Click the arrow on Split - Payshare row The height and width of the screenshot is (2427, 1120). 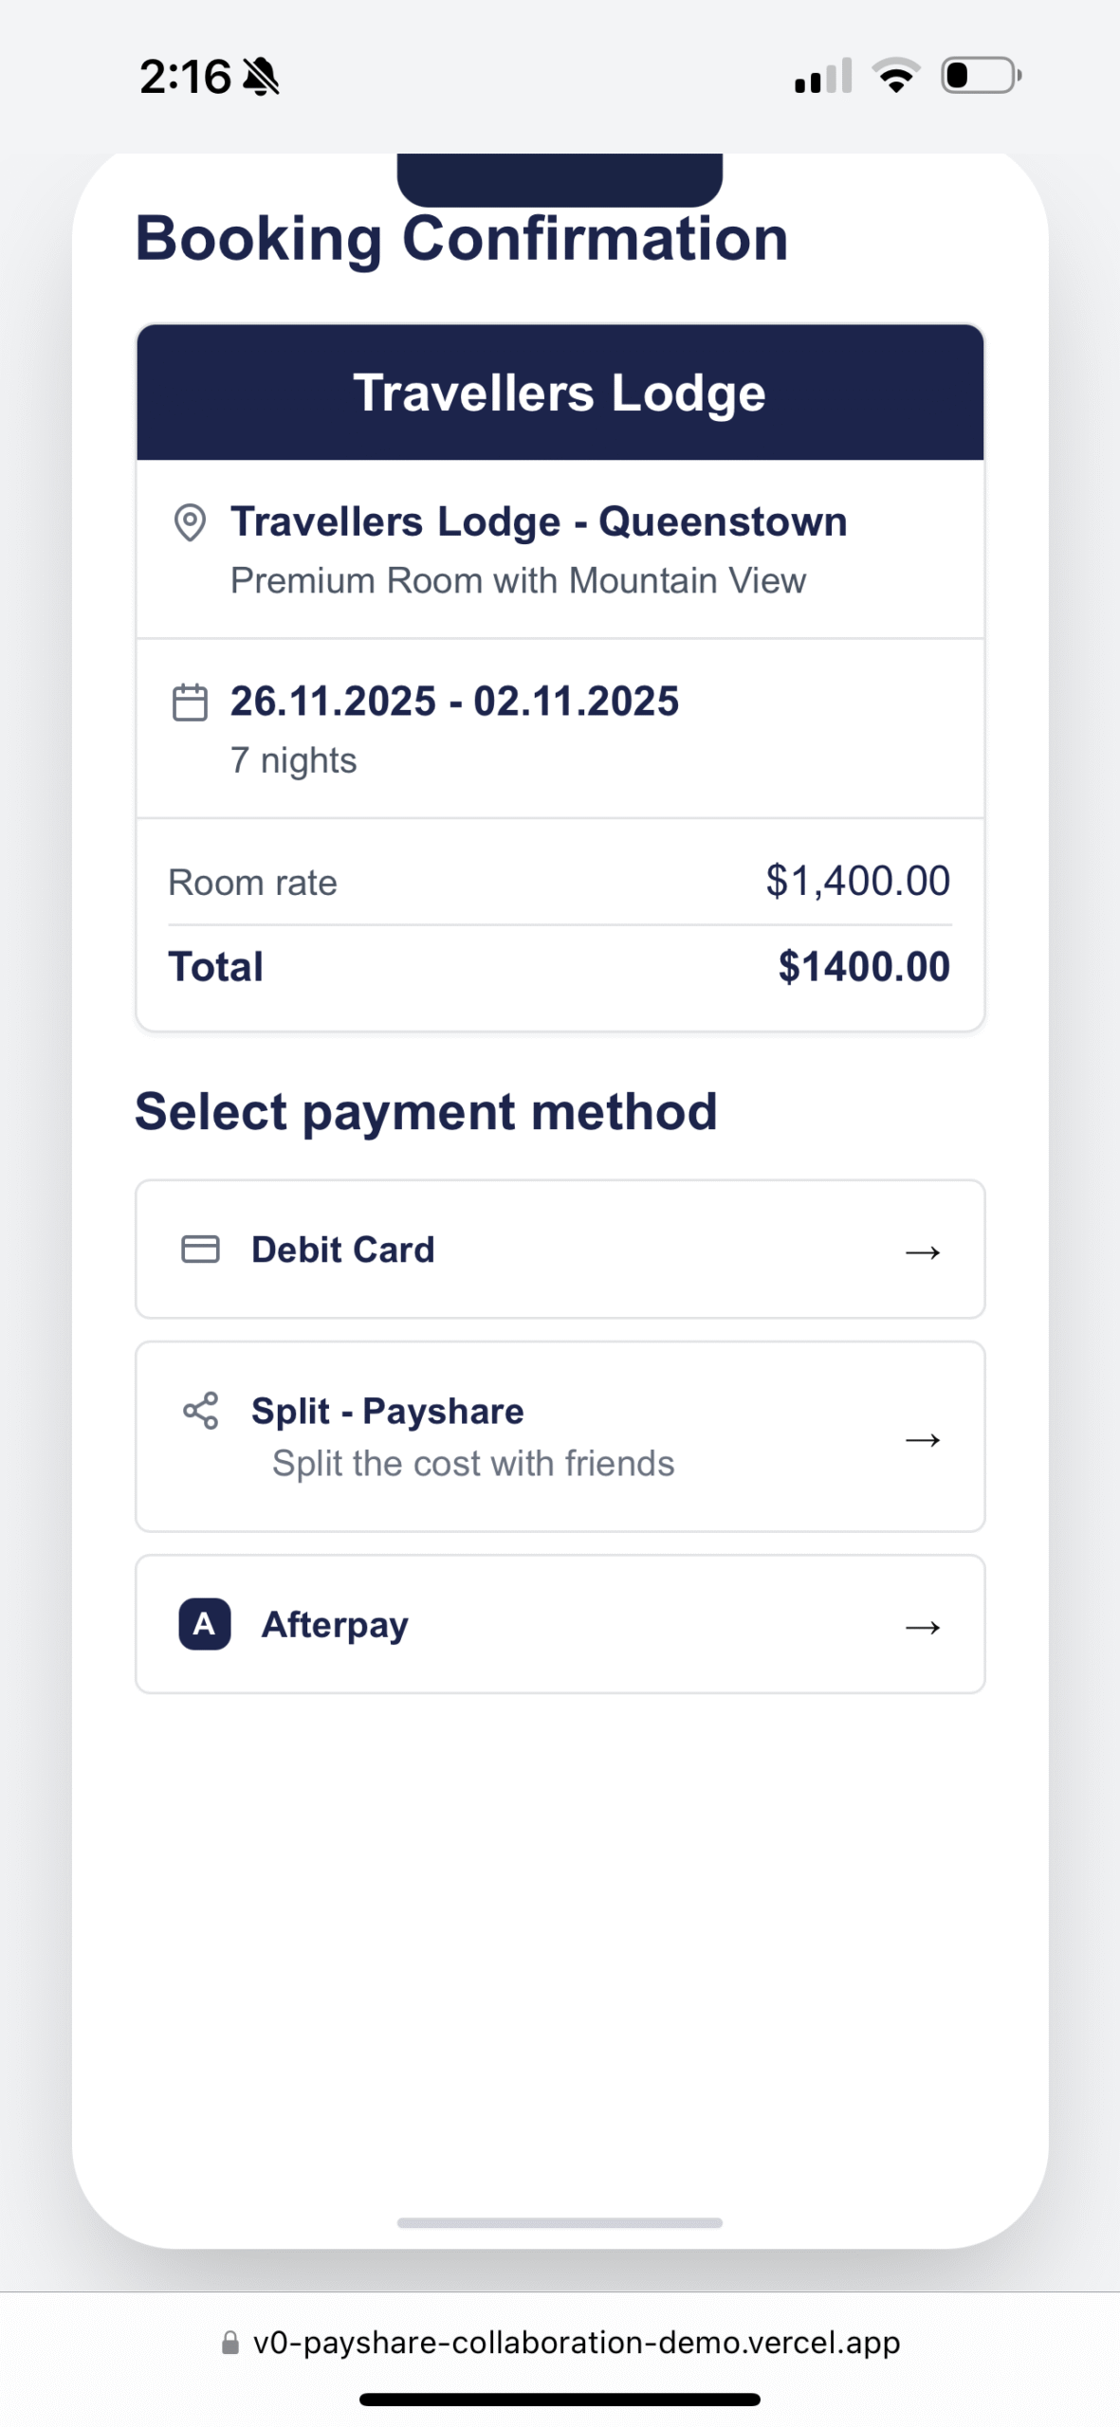(922, 1439)
